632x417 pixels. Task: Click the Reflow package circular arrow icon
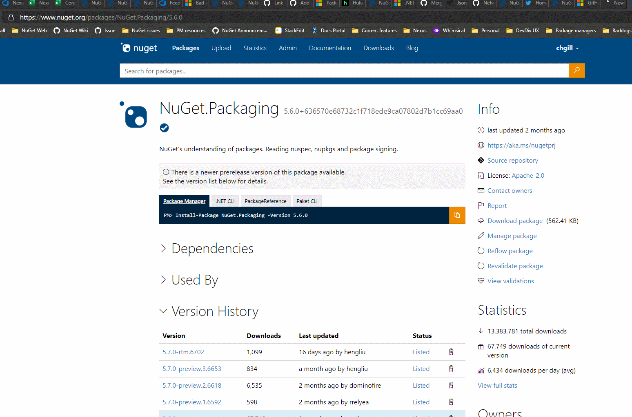[x=481, y=251]
